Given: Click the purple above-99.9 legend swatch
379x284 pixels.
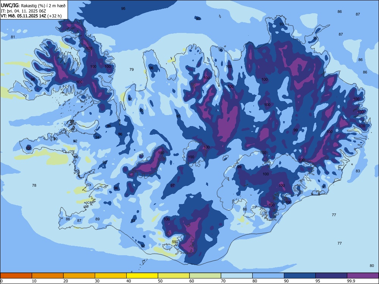Looking at the screenshot, I should tap(363, 276).
